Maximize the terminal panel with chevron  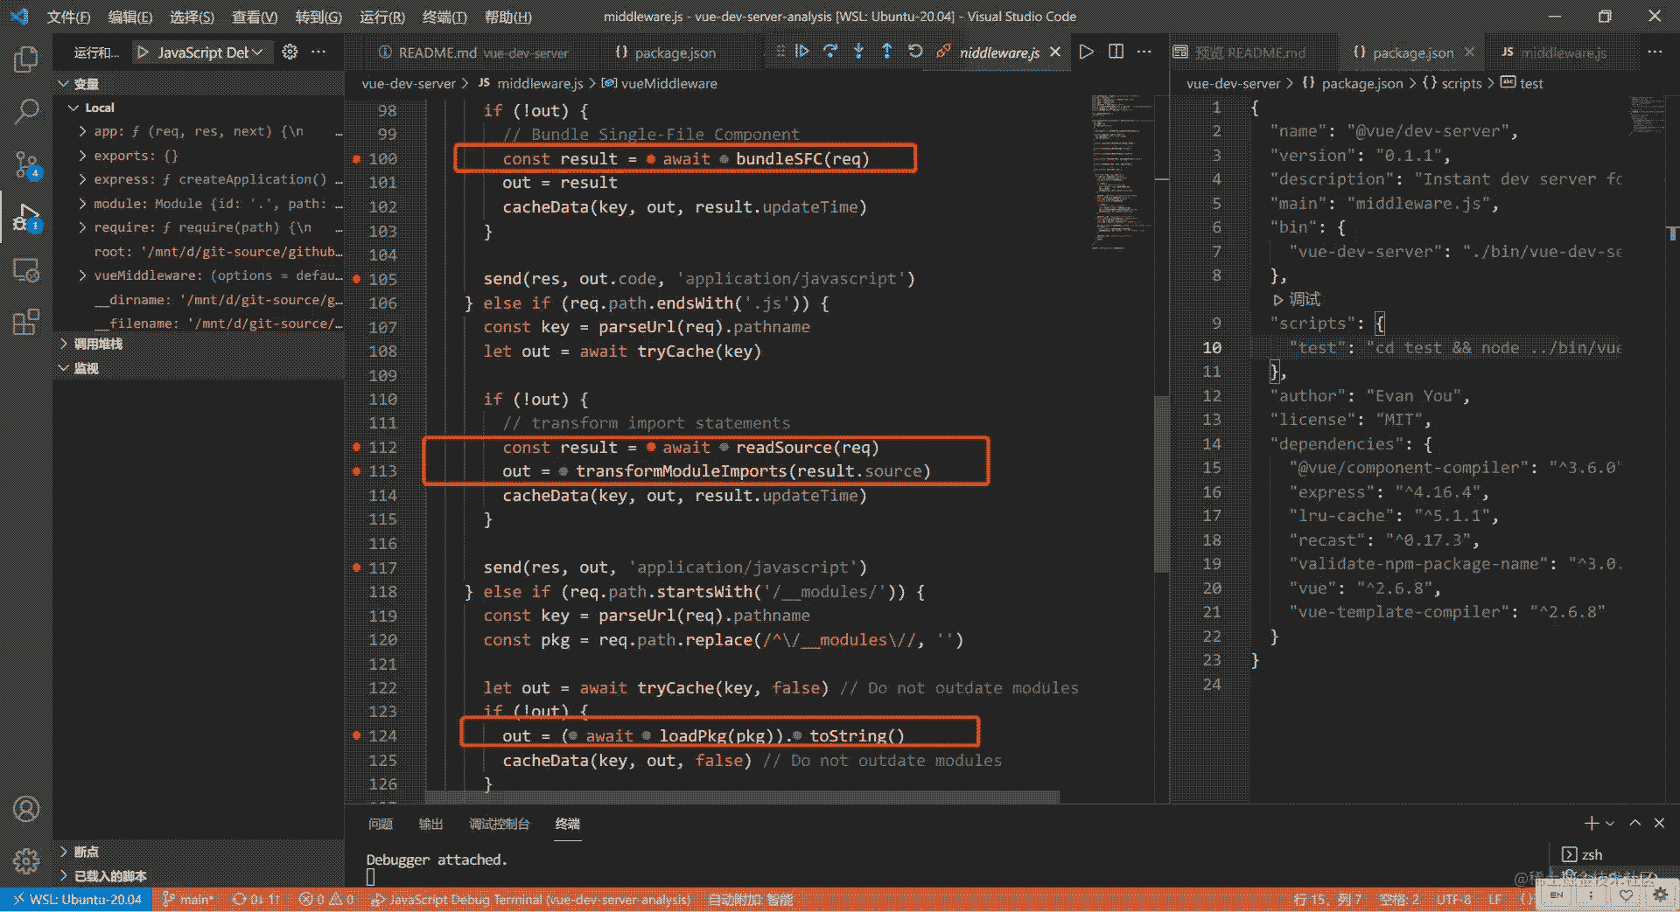1634,823
